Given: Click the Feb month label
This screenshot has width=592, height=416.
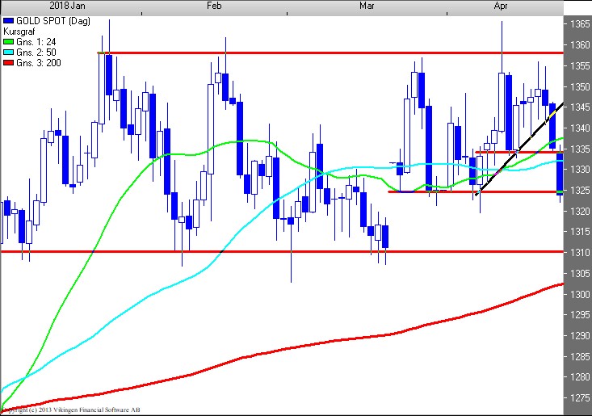Looking at the screenshot, I should 214,6.
